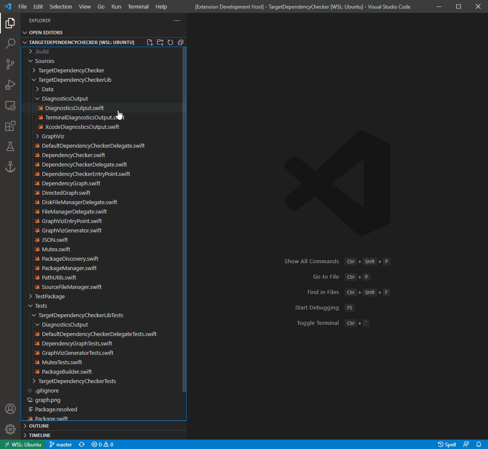The image size is (488, 449).
Task: Open the Terminal menu
Action: coord(138,6)
